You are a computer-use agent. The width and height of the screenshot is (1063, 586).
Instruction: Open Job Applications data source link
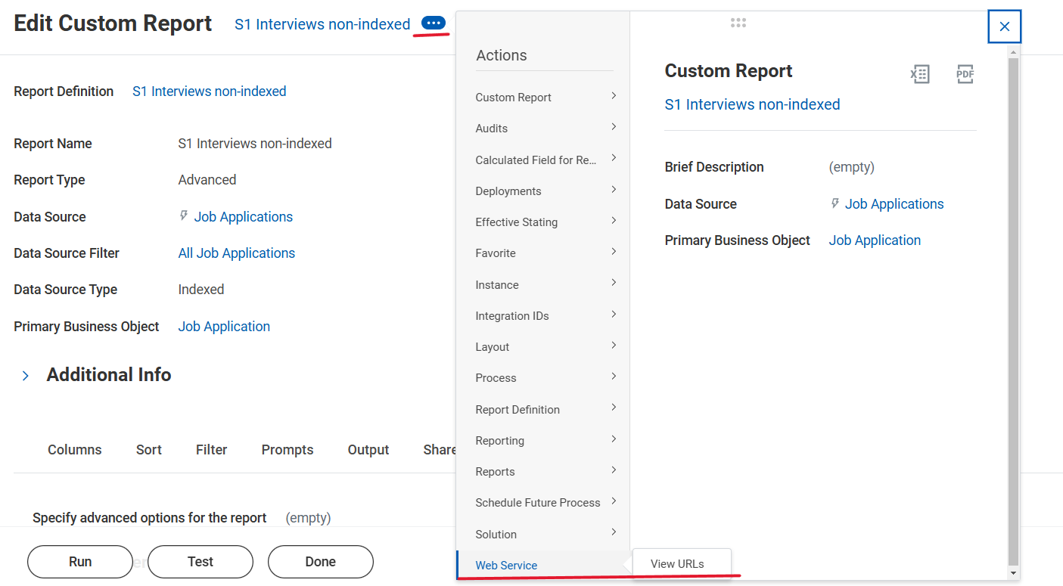(x=244, y=217)
